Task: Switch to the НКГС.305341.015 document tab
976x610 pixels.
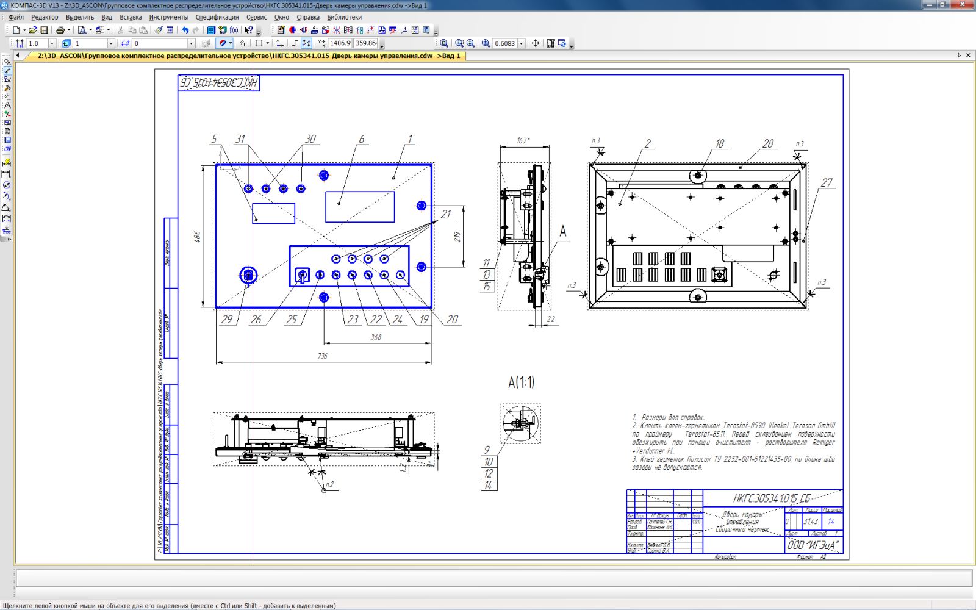Action: click(249, 56)
